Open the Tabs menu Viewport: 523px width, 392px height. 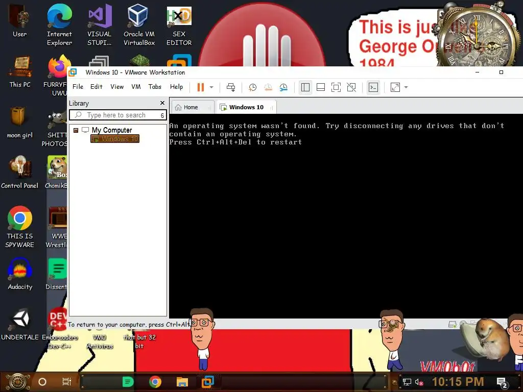(155, 87)
